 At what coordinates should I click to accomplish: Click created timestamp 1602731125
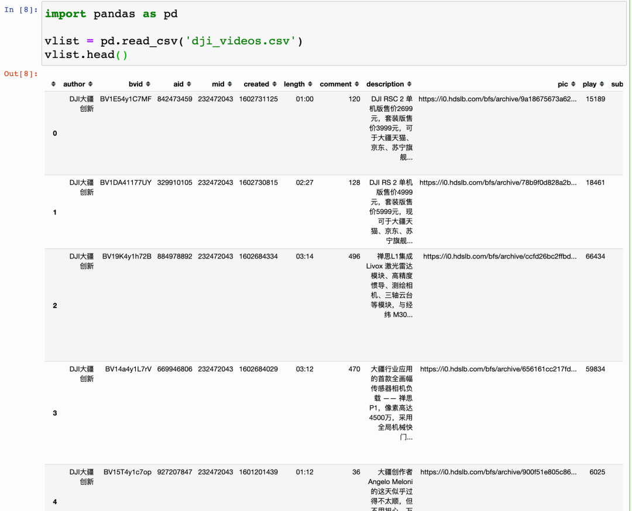[259, 99]
